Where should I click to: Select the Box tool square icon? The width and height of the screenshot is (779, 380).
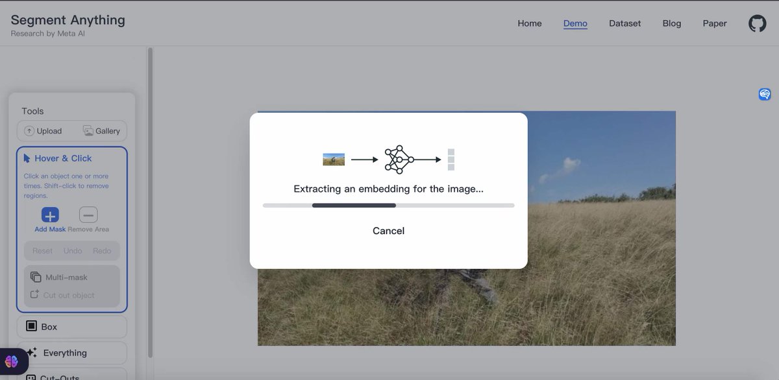point(31,326)
